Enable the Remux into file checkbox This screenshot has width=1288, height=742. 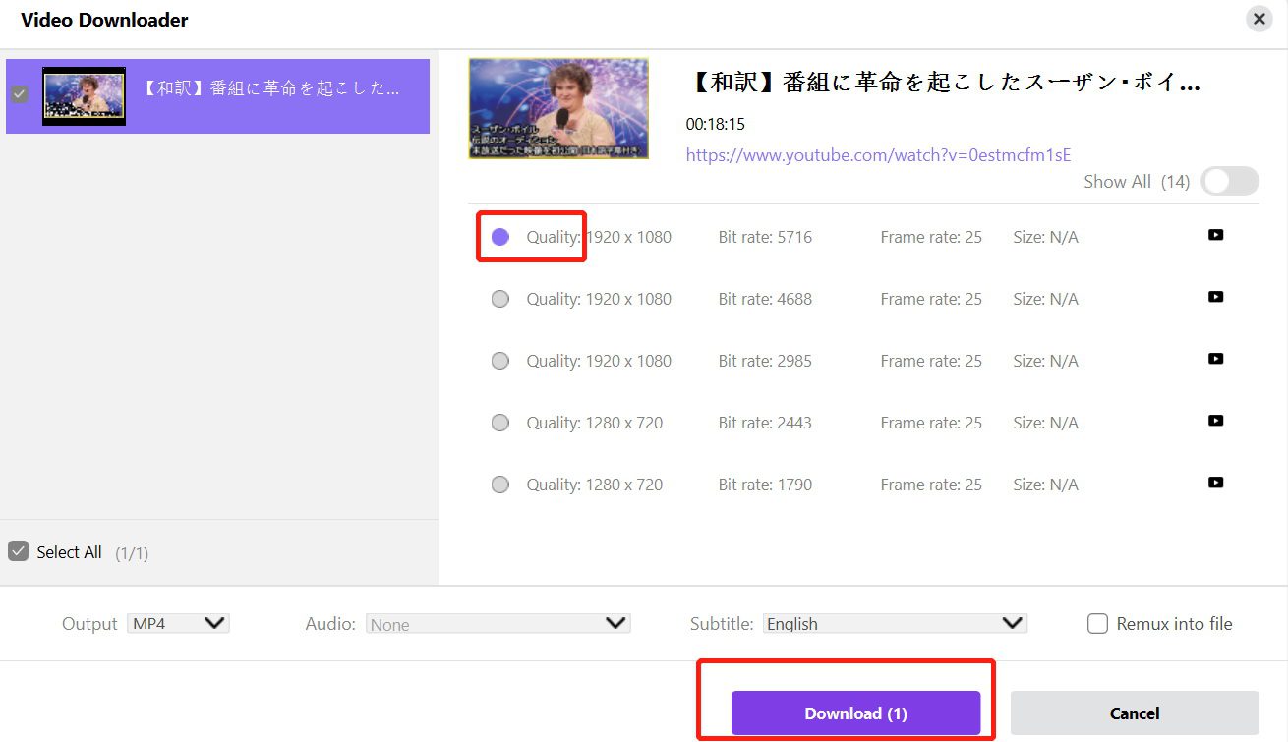coord(1098,624)
